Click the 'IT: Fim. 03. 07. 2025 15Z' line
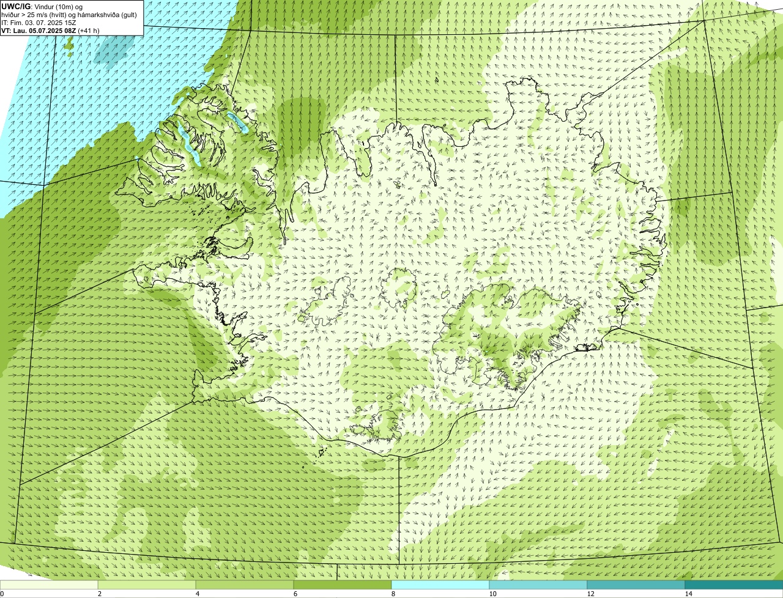Viewport: 783px width, 598px height. click(39, 22)
